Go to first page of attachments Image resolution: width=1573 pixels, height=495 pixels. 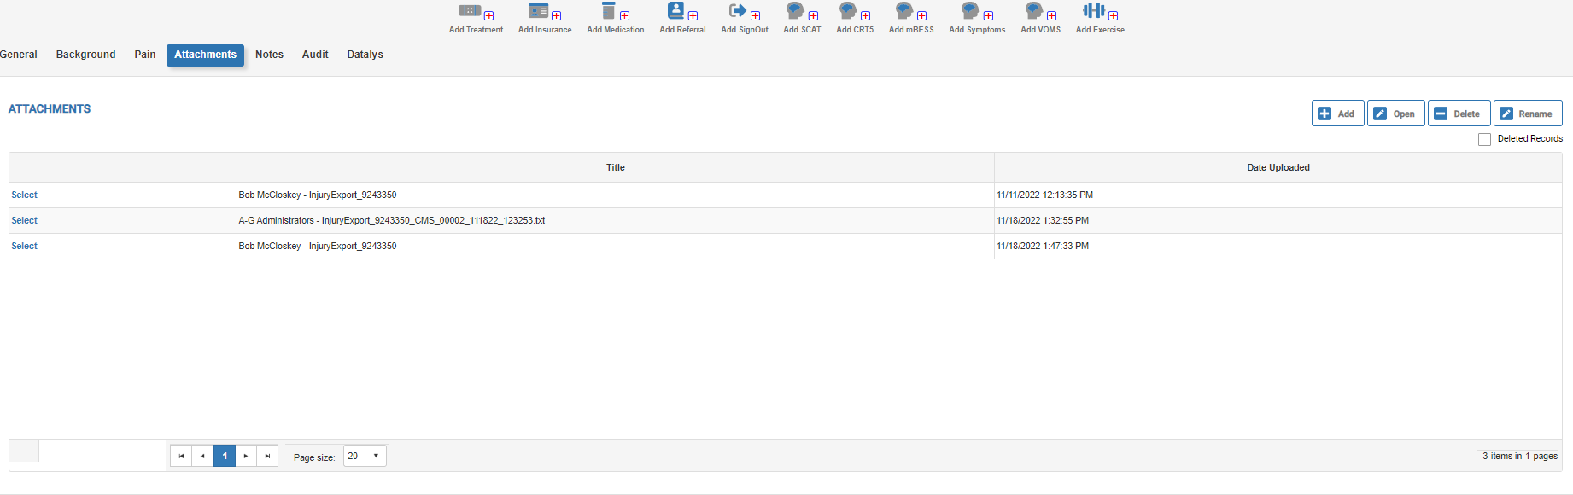click(181, 456)
